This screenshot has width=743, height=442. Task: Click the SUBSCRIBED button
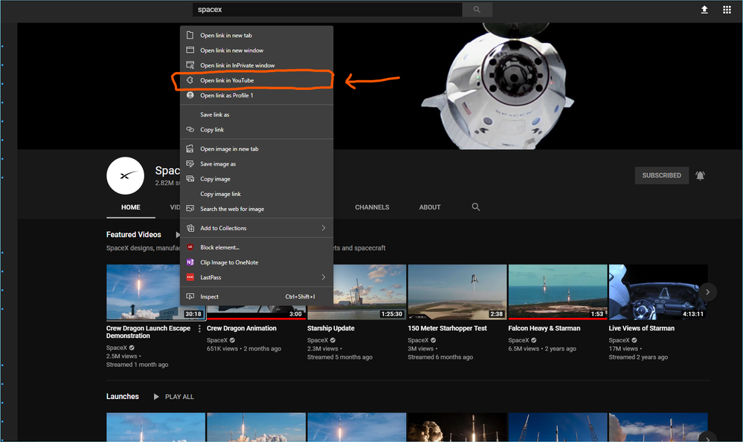click(661, 175)
